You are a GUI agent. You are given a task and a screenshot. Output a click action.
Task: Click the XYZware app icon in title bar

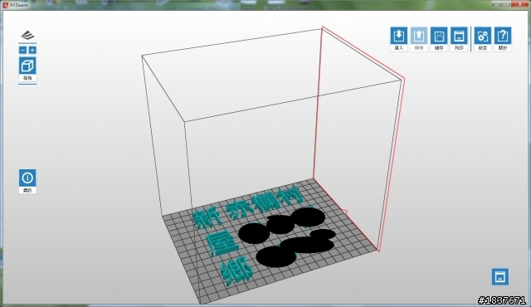tap(5, 5)
